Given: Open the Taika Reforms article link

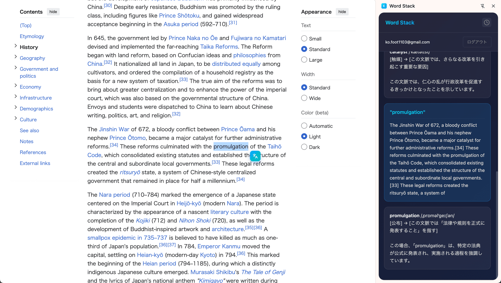Looking at the screenshot, I should 219,47.
